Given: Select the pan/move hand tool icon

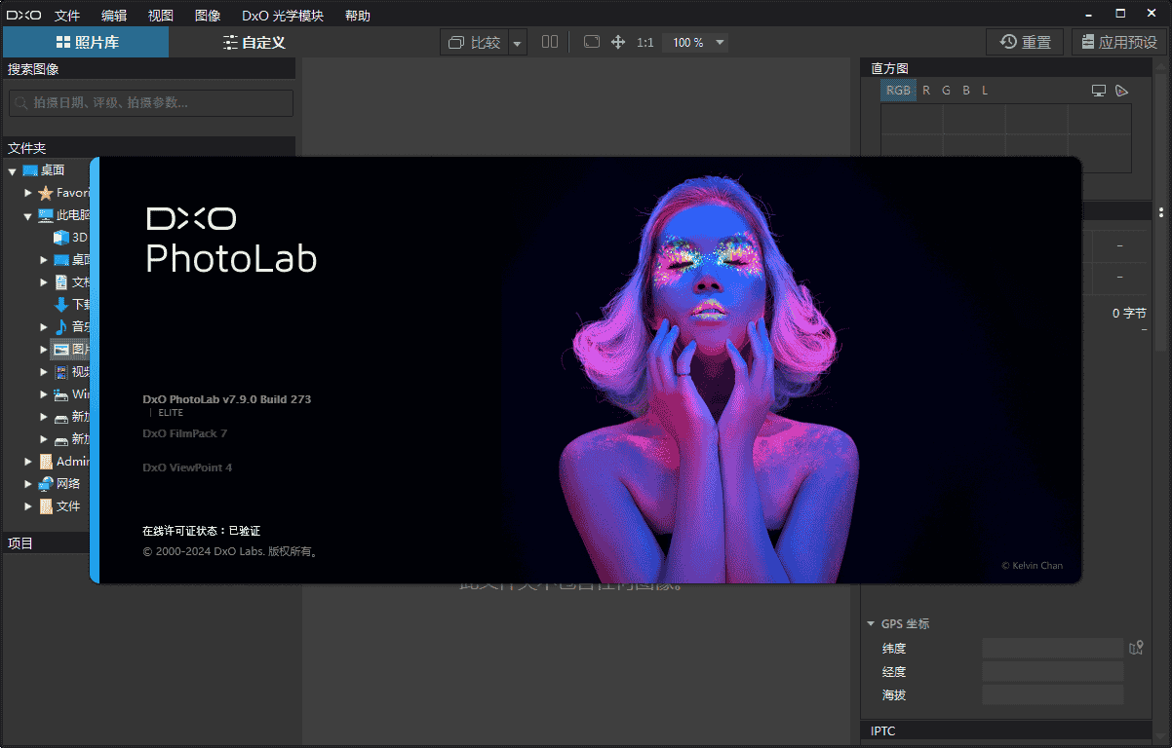Looking at the screenshot, I should pos(617,42).
